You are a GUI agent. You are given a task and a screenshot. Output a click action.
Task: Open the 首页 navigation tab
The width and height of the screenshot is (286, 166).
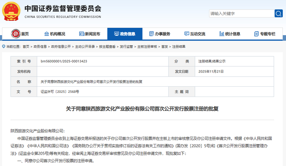[x=20, y=34]
